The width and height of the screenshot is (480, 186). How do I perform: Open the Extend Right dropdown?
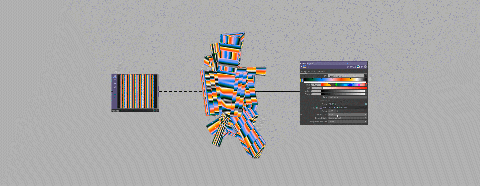tap(347, 118)
